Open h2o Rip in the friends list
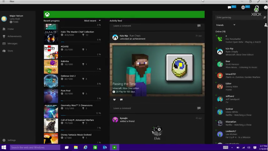Screen dimensions: 268x151 click(x=239, y=52)
